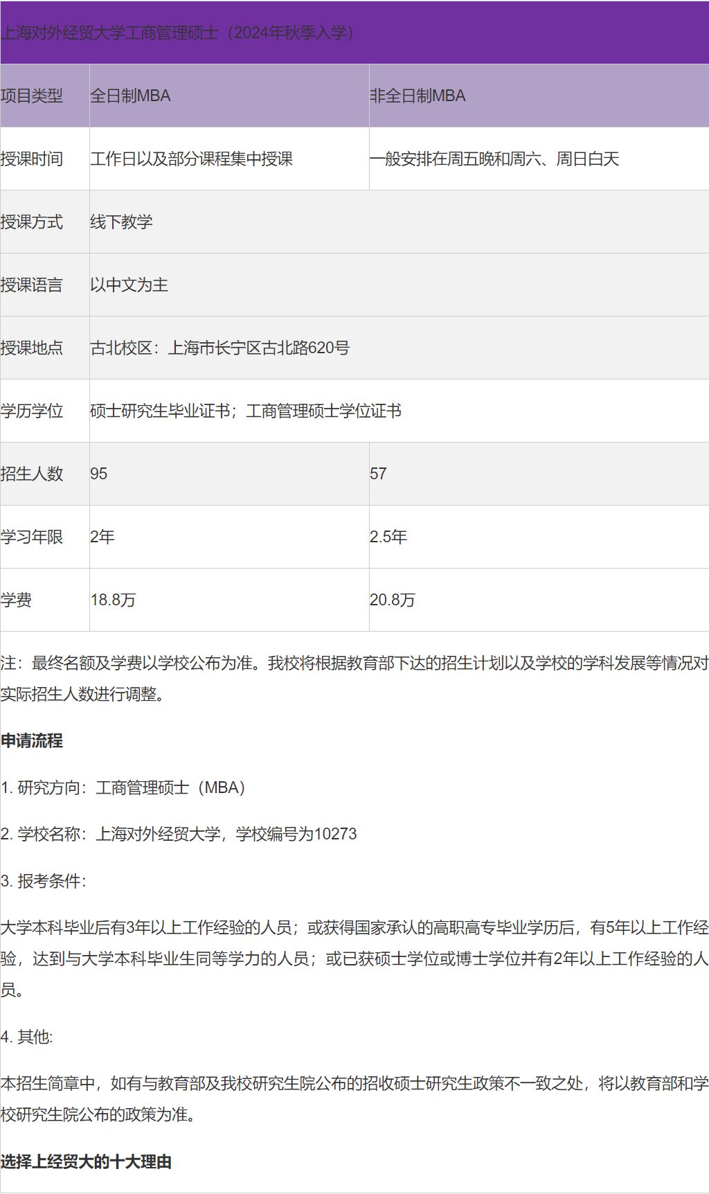Click the paragraph starting 本招生简章中
The image size is (709, 1194).
(x=354, y=1099)
